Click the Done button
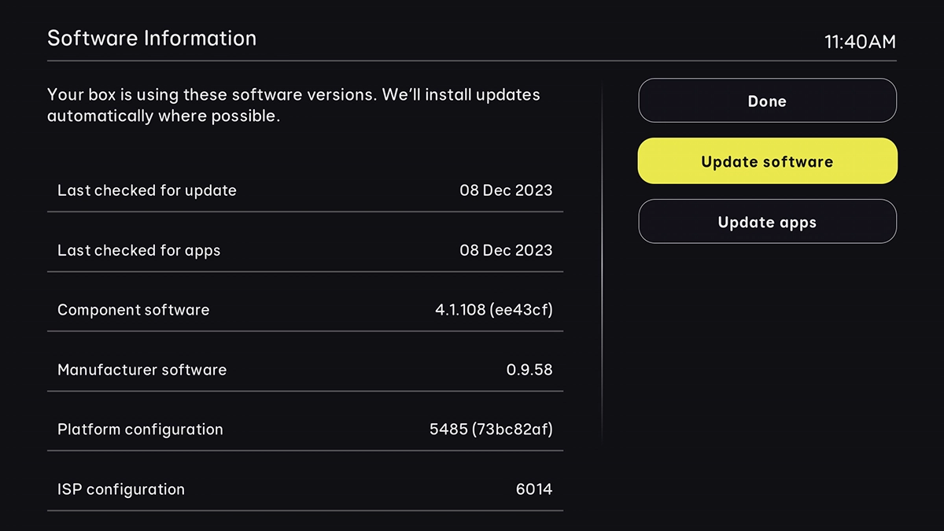 click(766, 101)
